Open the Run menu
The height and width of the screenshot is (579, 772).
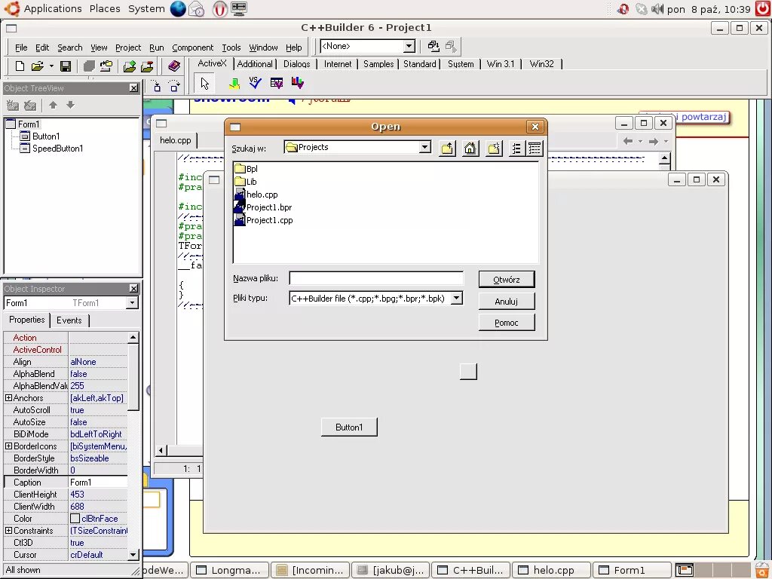tap(157, 47)
